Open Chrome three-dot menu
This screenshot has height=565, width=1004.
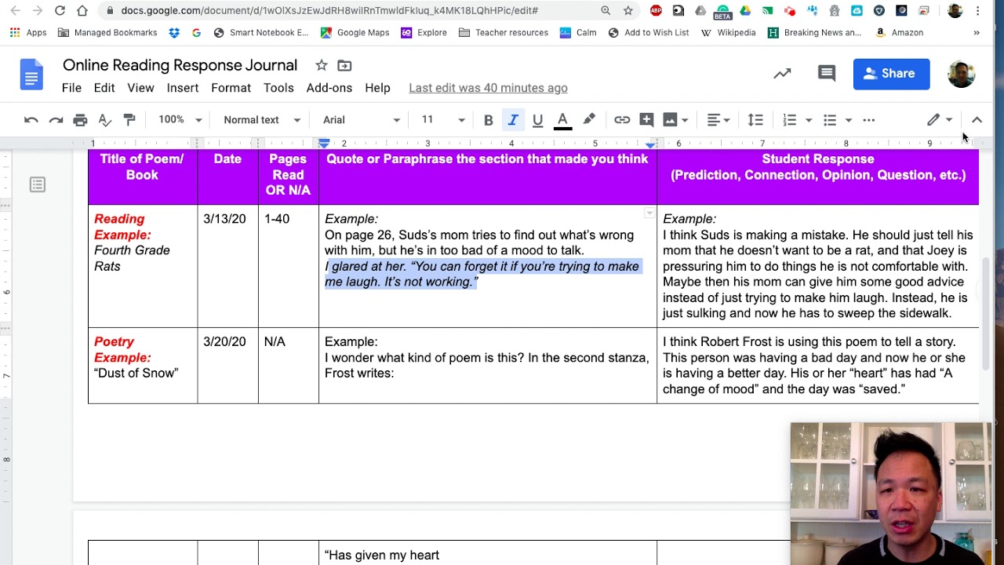978,10
